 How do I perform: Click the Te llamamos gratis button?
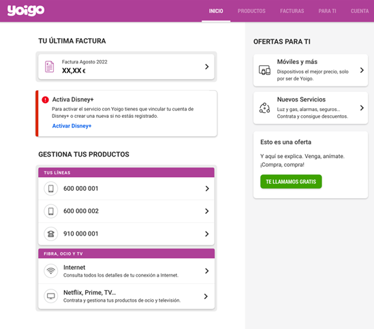click(291, 182)
